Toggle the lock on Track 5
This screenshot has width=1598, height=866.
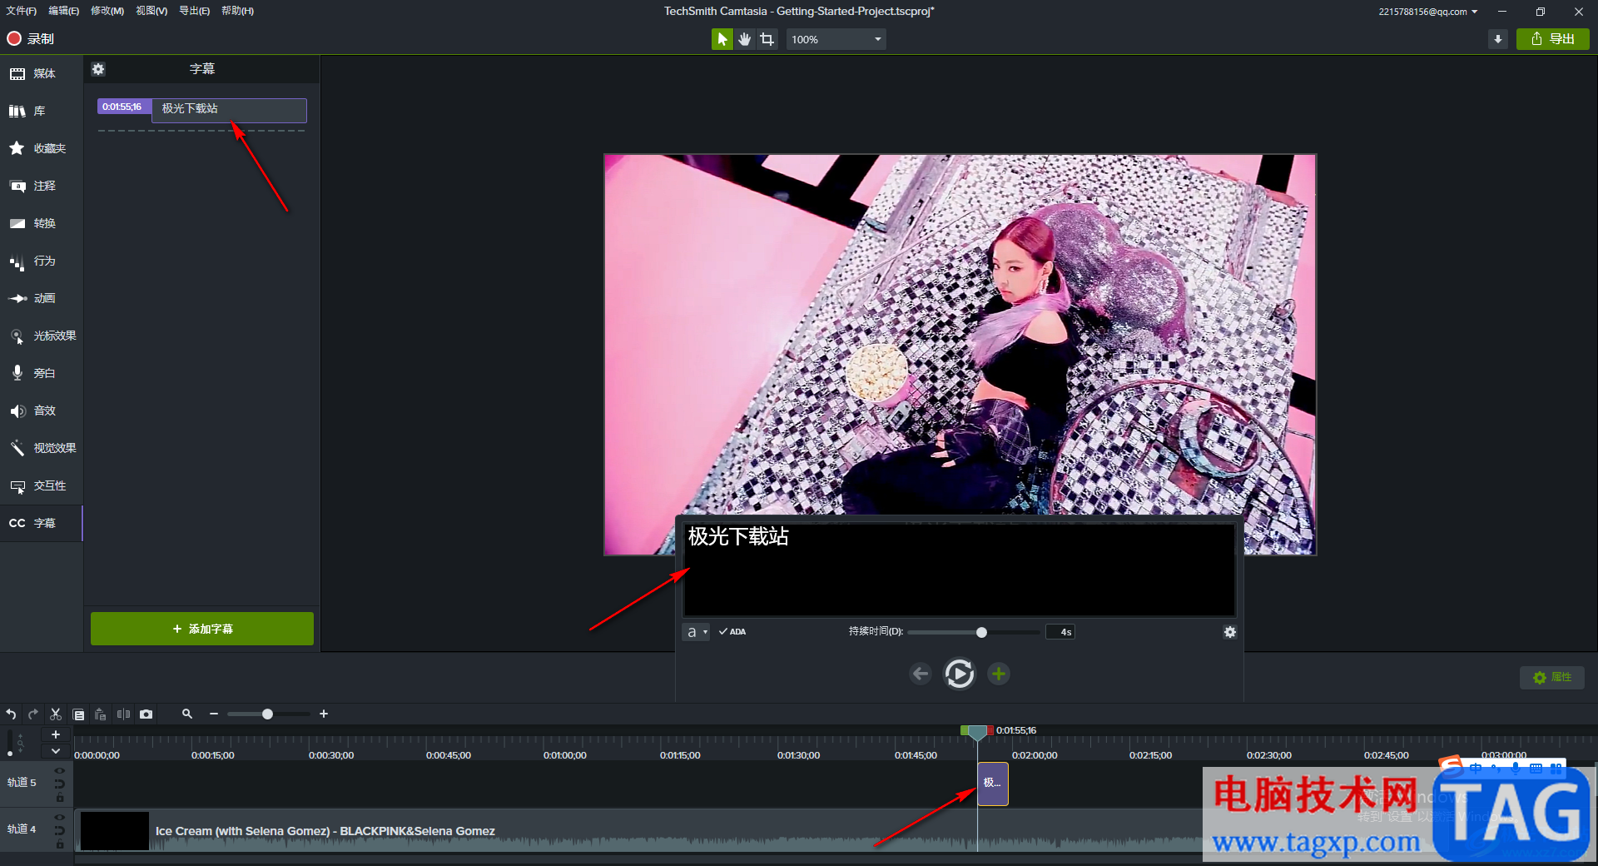click(x=59, y=798)
